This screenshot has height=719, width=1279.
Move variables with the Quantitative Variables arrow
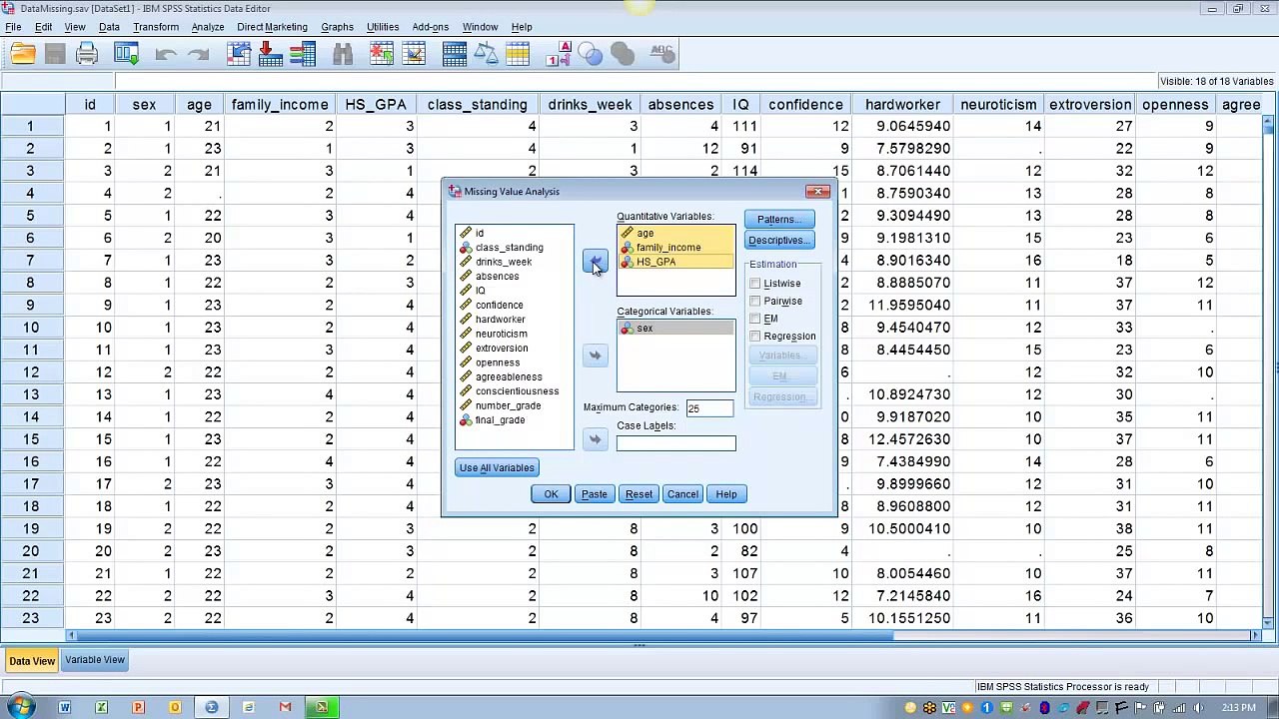tap(595, 262)
